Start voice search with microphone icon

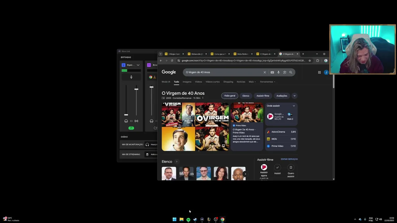coord(279,72)
